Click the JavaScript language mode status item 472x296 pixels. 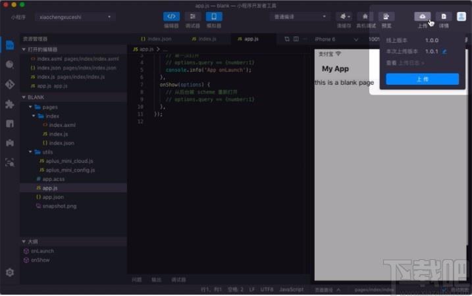(291, 289)
